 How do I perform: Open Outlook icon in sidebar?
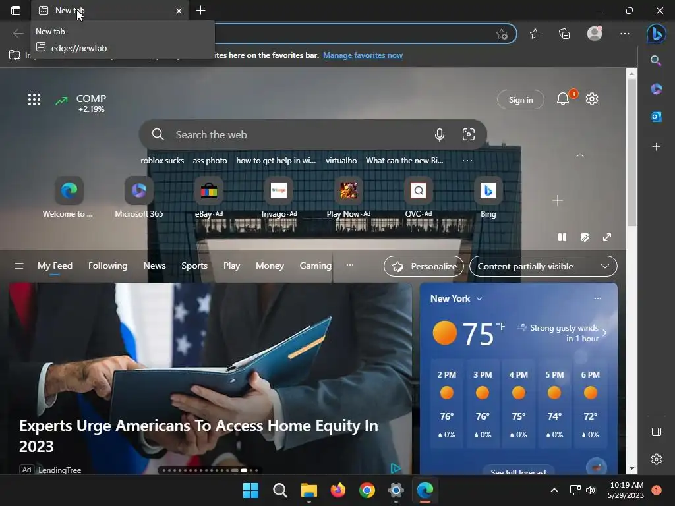click(656, 117)
